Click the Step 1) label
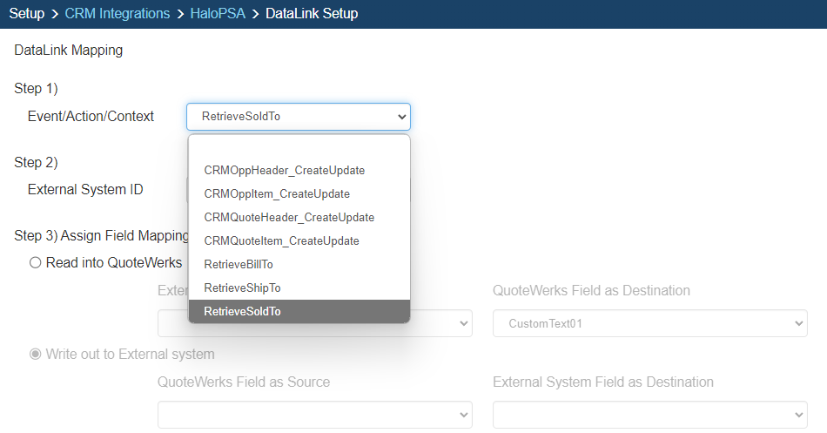The height and width of the screenshot is (433, 827). (x=36, y=88)
